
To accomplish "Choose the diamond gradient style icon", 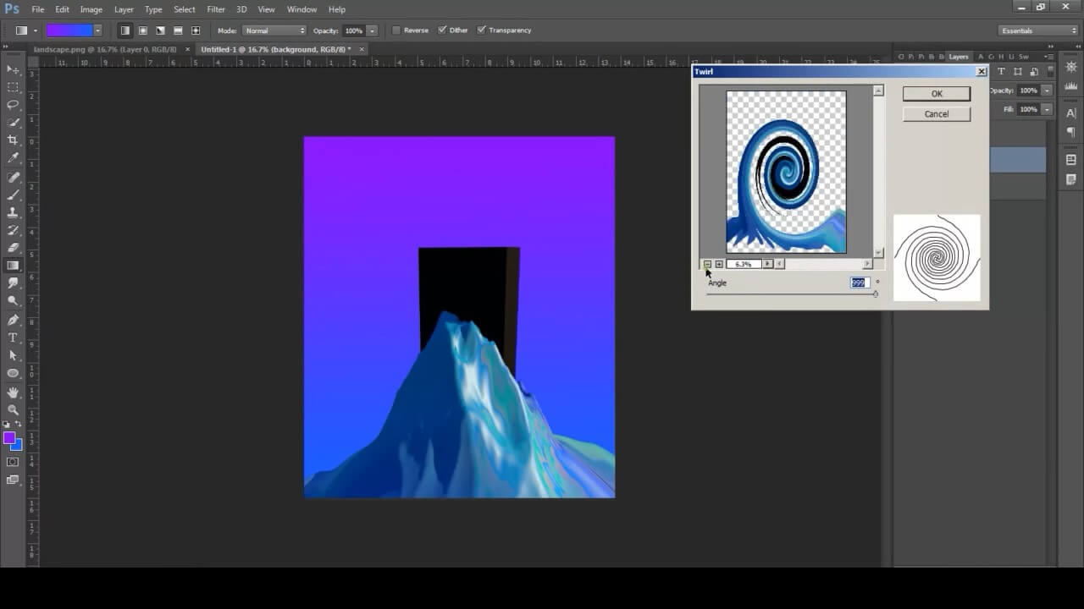I will tap(196, 30).
